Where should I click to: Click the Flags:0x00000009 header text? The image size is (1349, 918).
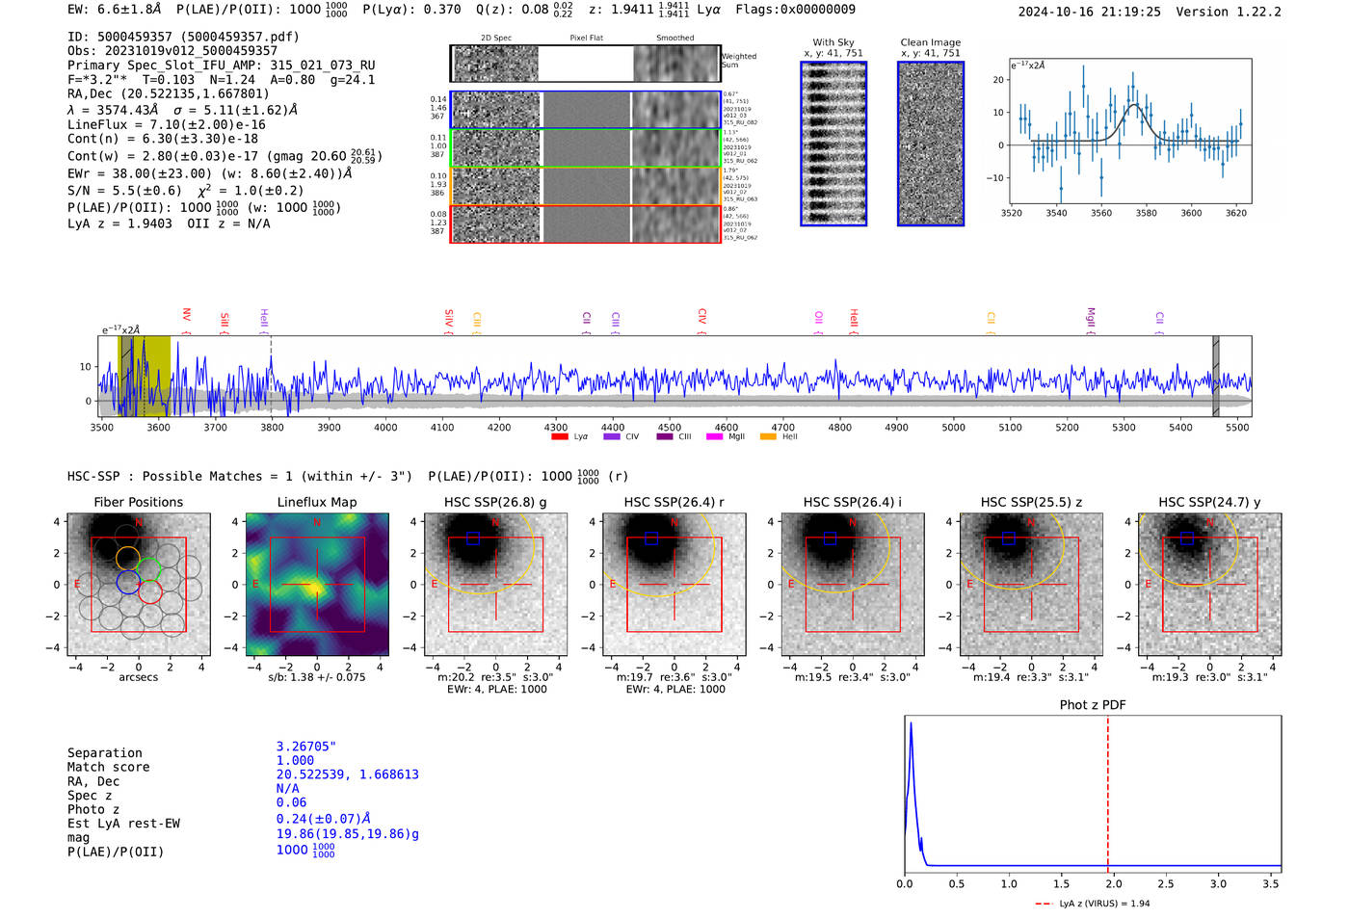pyautogui.click(x=795, y=10)
